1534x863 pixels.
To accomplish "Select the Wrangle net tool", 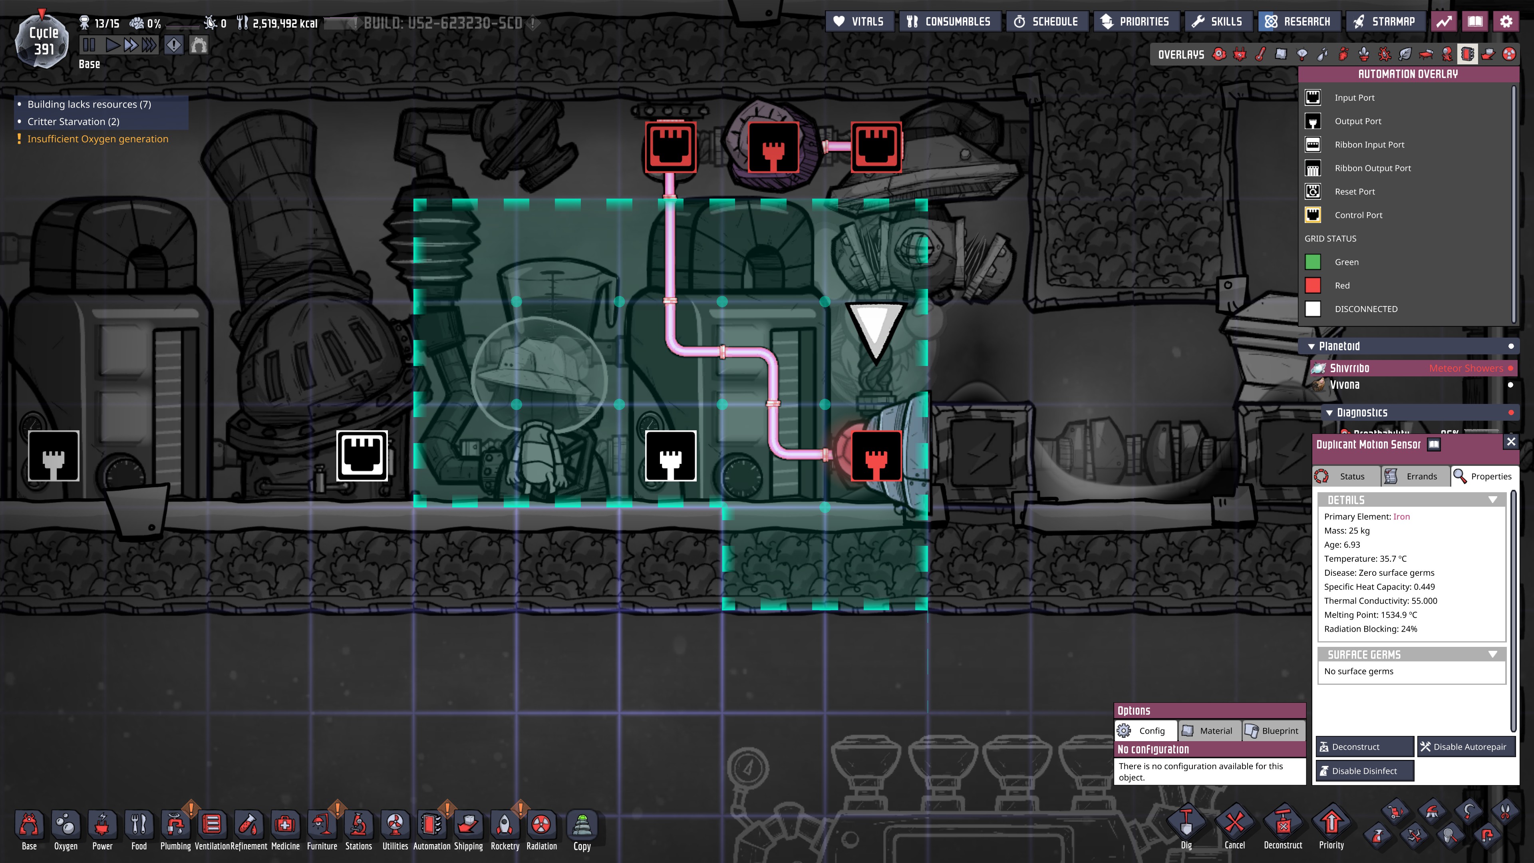I will [1451, 835].
